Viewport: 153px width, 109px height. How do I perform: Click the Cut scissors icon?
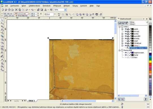16,10
